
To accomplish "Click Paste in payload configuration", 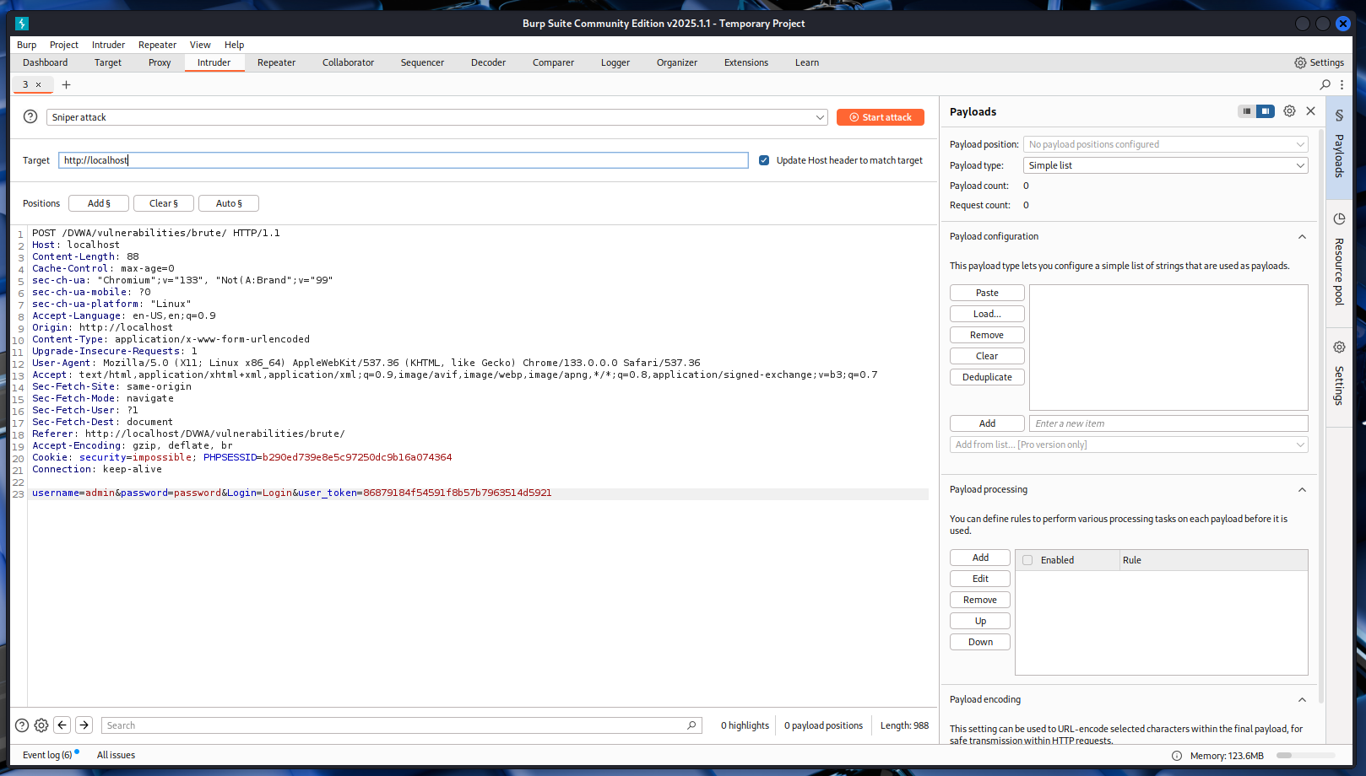I will [x=987, y=293].
